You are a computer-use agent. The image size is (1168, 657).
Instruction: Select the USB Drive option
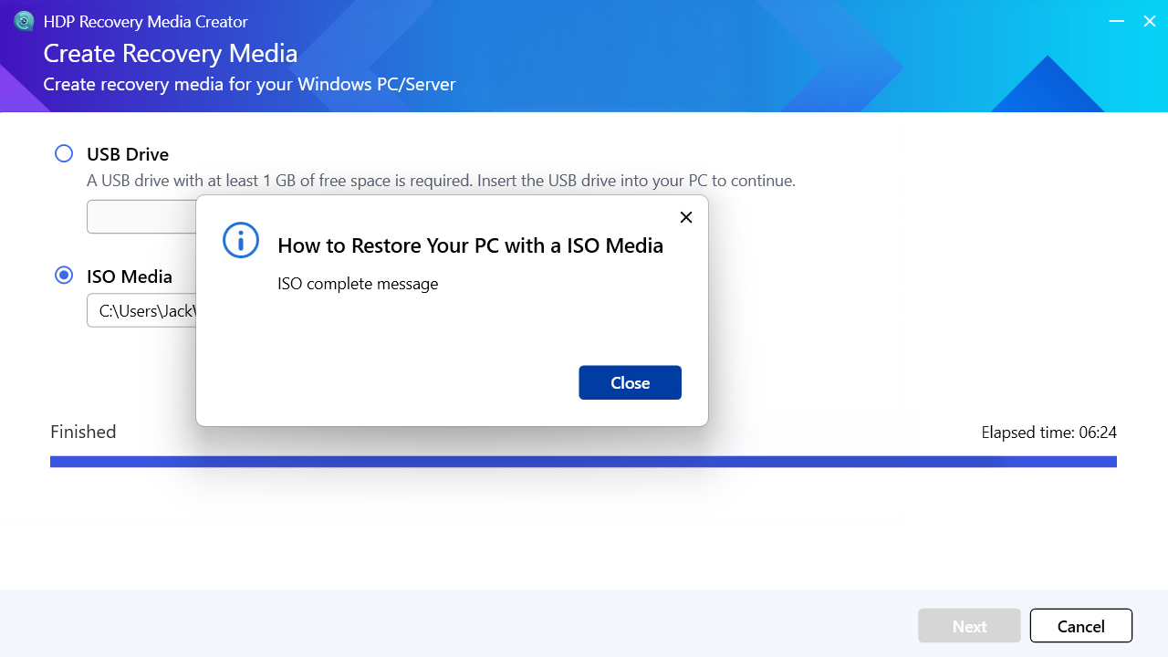(x=63, y=153)
